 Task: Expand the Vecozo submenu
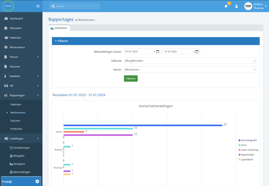(38, 57)
